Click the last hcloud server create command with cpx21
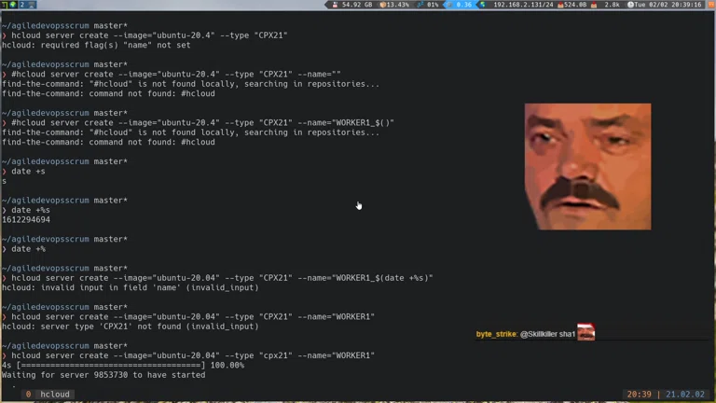 192,355
